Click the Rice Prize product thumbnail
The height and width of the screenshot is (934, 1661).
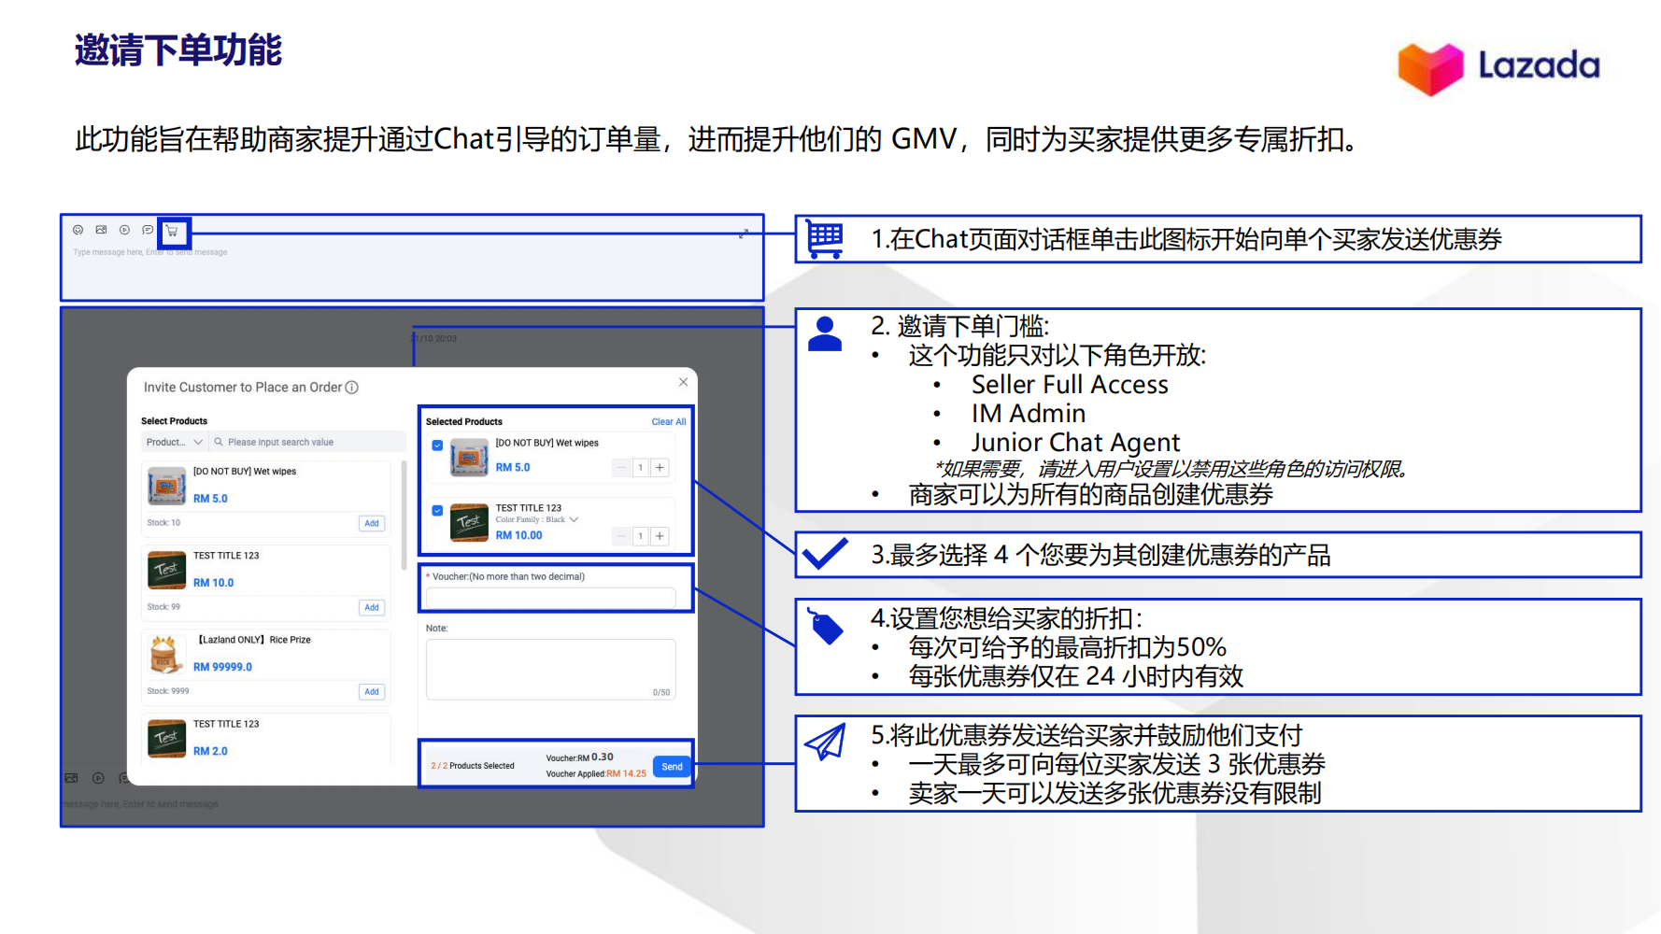tap(166, 654)
